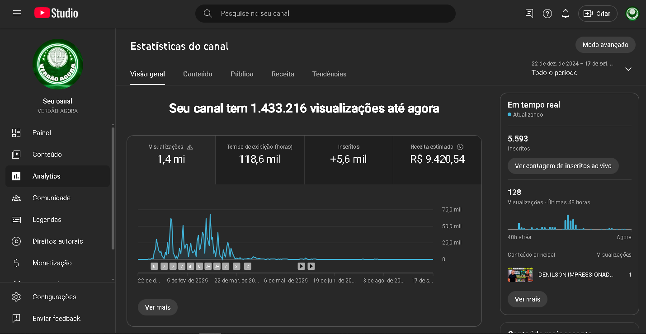Click the 5 de fev. de 2025 axis date

click(x=187, y=281)
